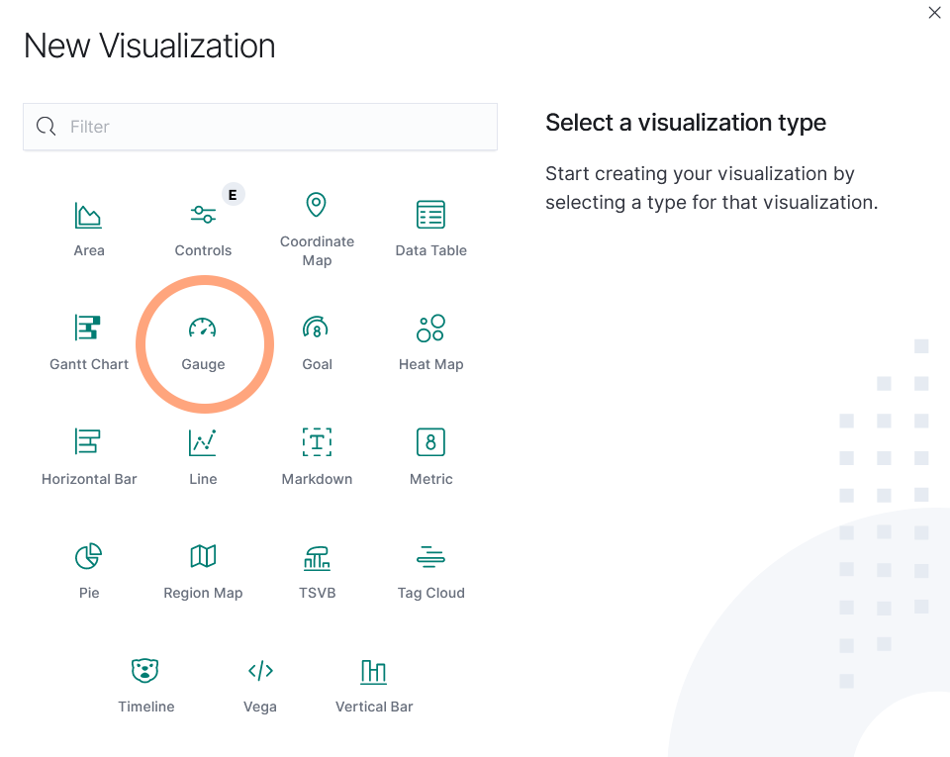Click inside the Filter search field

pyautogui.click(x=277, y=127)
